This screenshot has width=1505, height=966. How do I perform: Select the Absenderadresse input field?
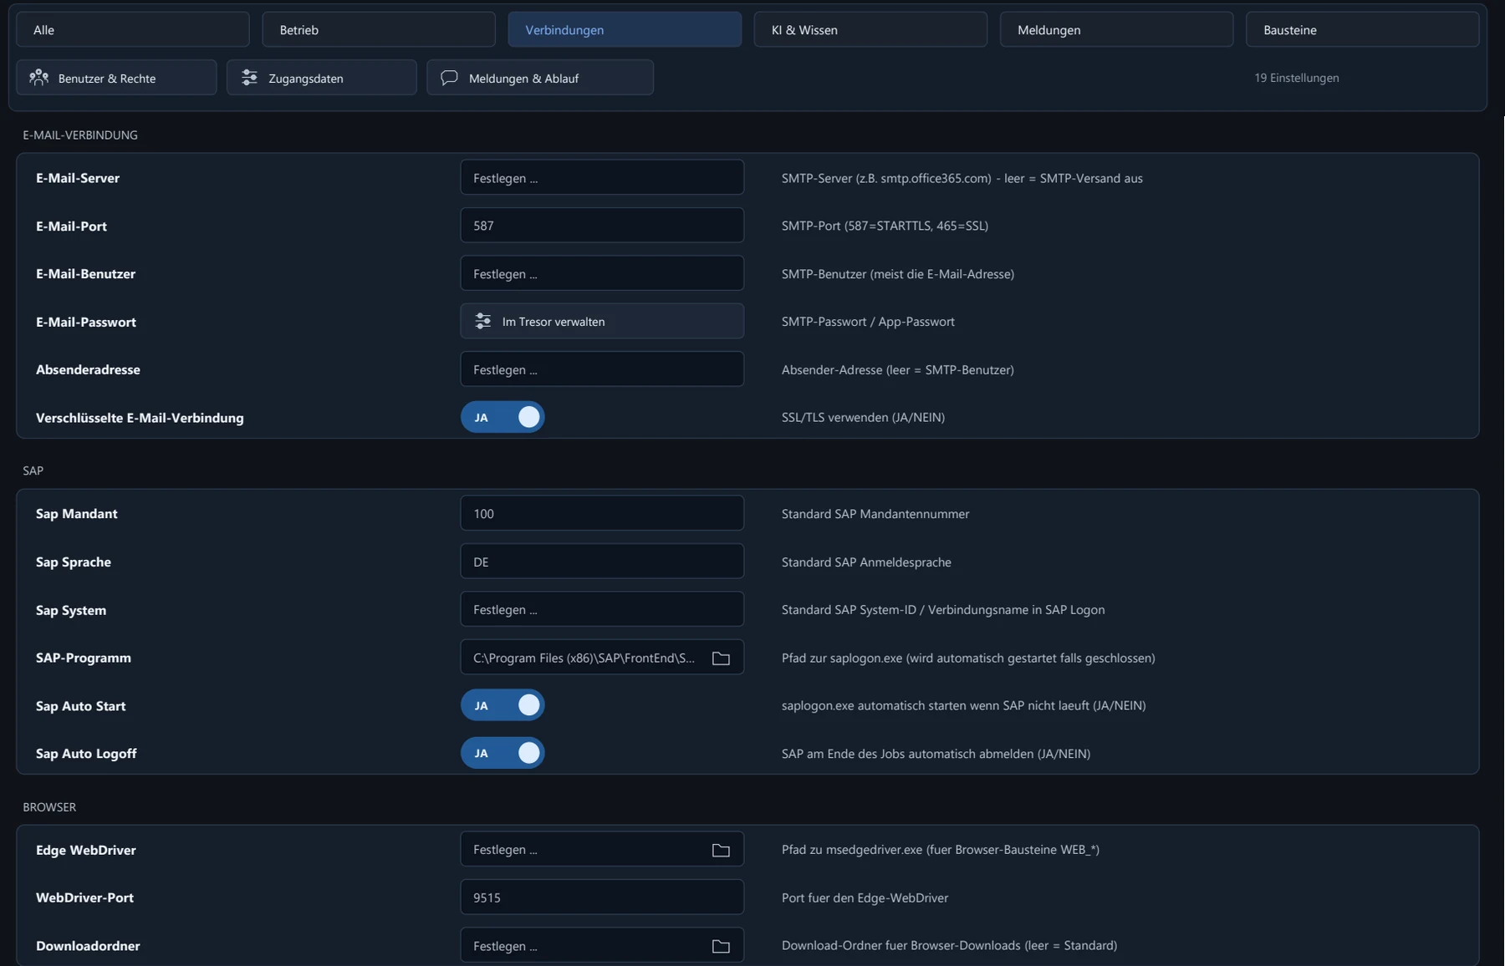coord(602,369)
